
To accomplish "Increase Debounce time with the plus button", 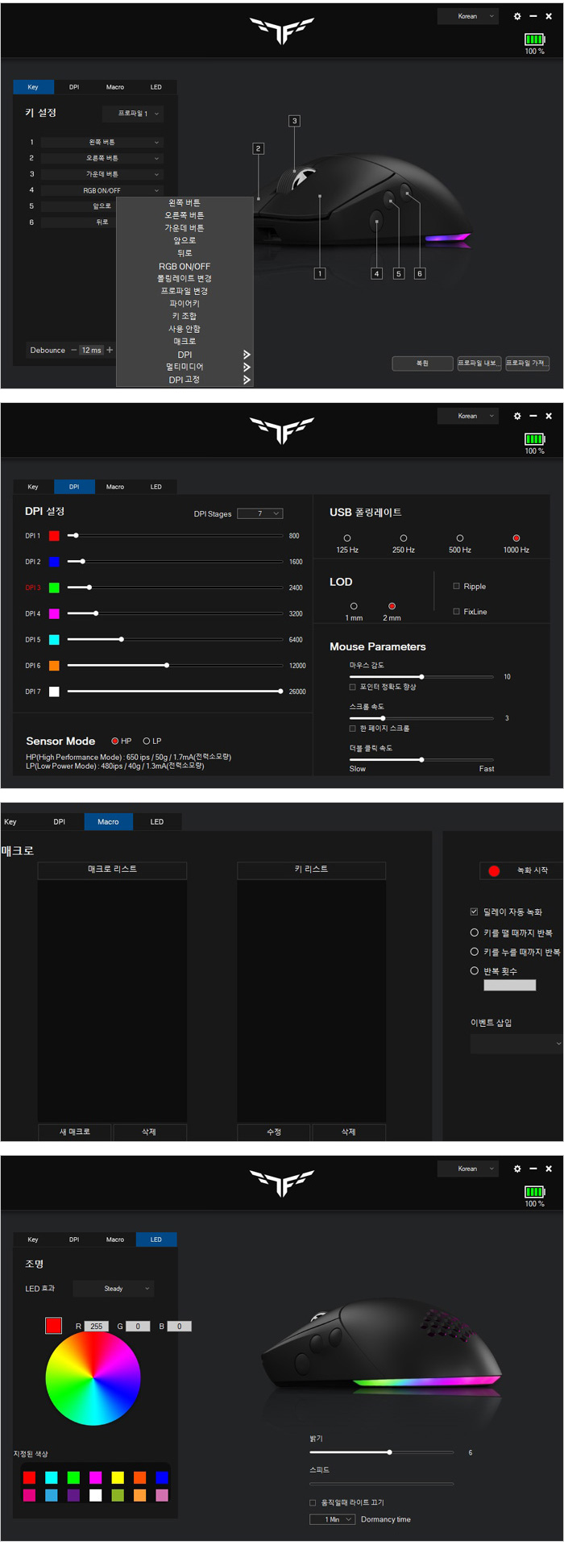I will coord(110,350).
